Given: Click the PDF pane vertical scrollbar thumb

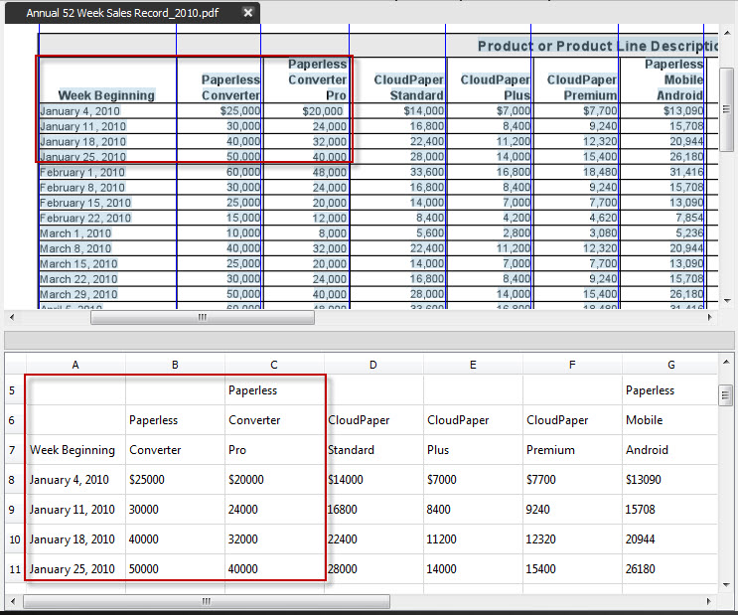Looking at the screenshot, I should point(727,109).
